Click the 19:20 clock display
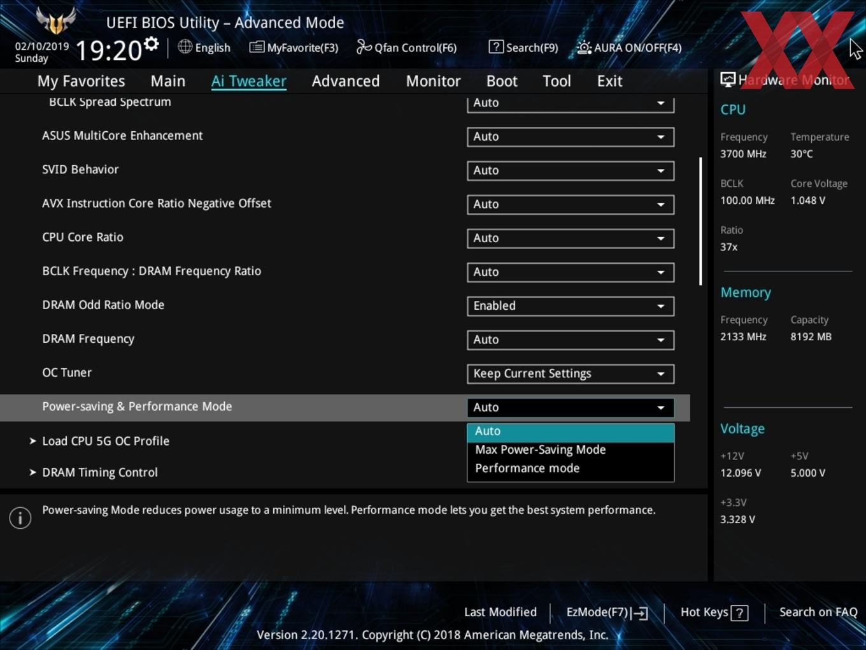866x650 pixels. [108, 50]
